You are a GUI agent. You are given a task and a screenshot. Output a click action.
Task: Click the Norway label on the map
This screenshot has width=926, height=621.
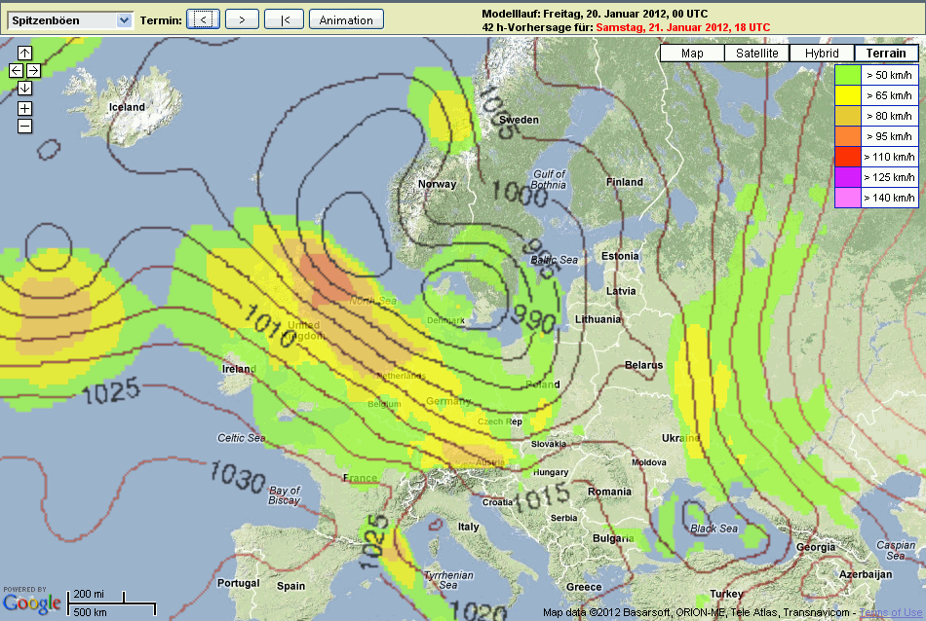click(x=438, y=184)
